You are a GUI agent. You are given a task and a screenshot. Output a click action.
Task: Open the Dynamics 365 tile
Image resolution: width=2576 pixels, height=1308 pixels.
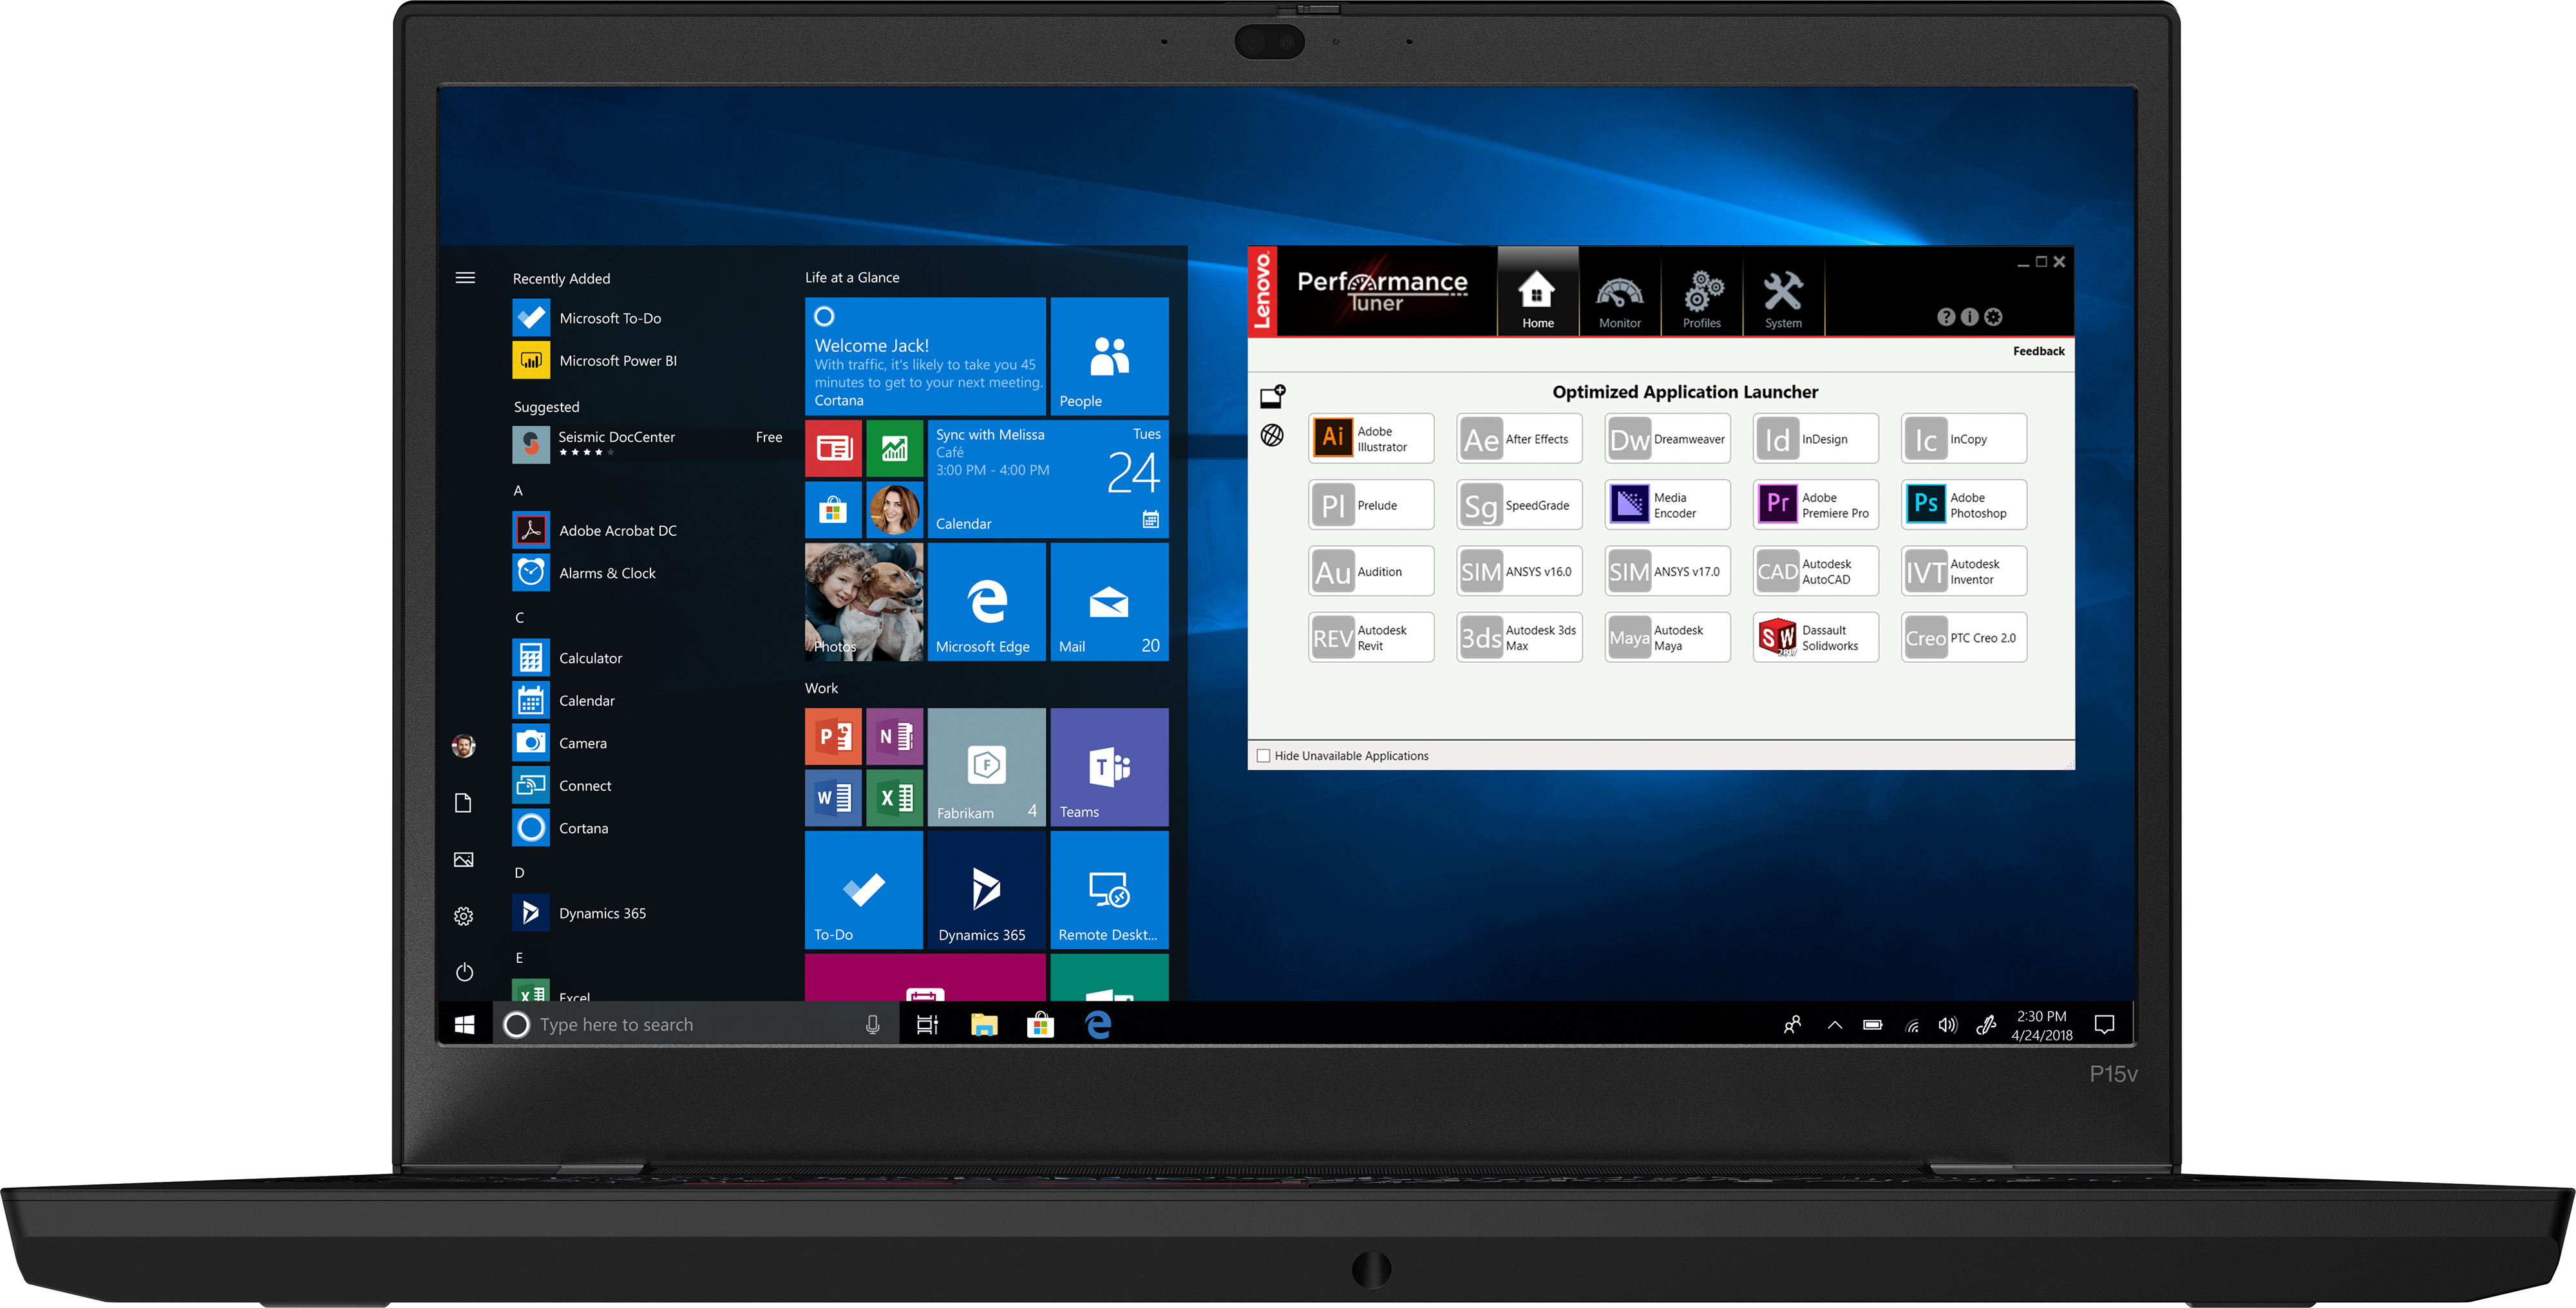pos(986,890)
